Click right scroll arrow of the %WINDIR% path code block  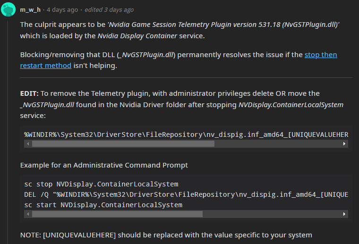coord(344,143)
